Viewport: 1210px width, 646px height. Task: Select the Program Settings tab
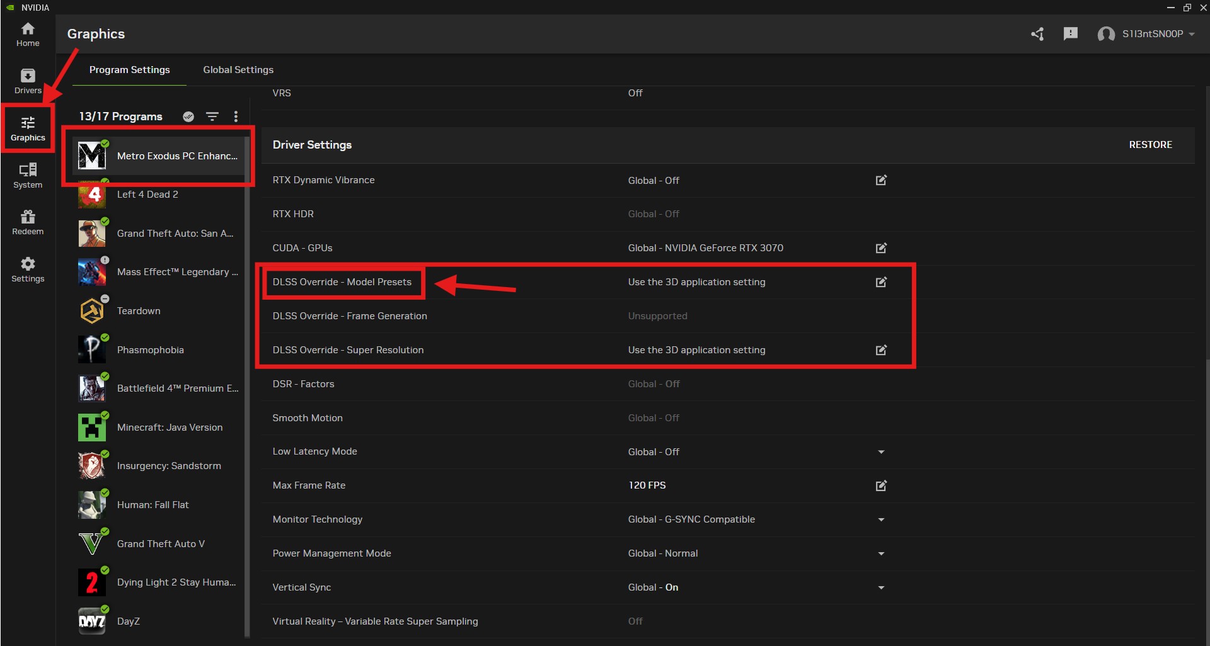click(x=129, y=70)
